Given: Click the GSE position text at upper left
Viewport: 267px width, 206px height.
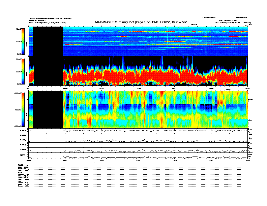Looking at the screenshot, I should pyautogui.click(x=48, y=23).
